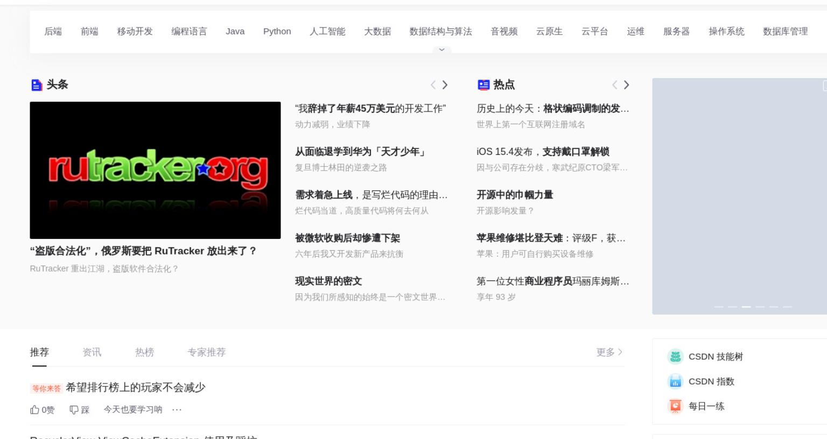Open the 后端 category

(x=53, y=32)
